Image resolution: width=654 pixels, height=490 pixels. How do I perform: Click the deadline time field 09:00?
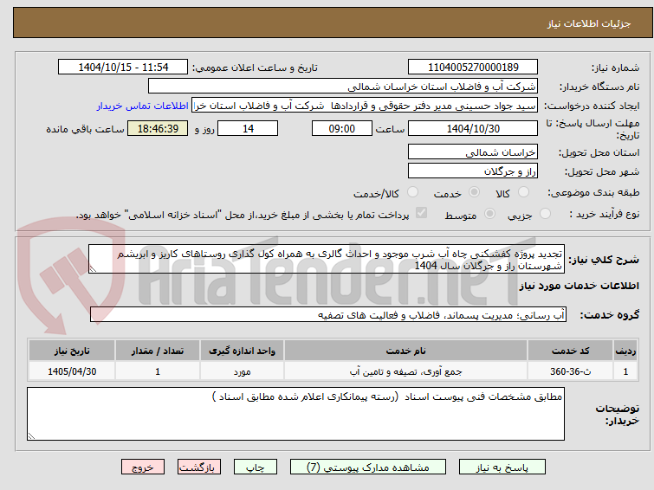coord(342,128)
